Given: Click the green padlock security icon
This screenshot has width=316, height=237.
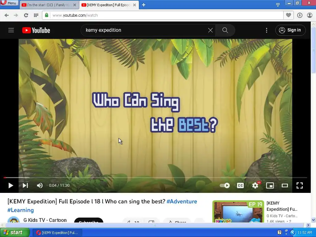Looking at the screenshot, I should tap(47, 15).
